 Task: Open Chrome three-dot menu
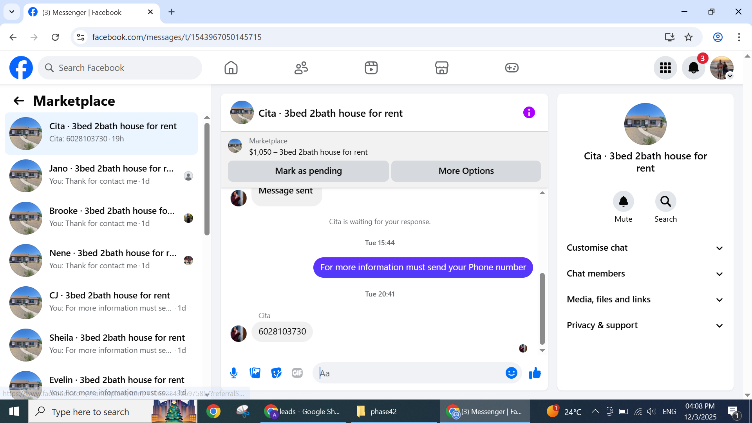coord(739,37)
